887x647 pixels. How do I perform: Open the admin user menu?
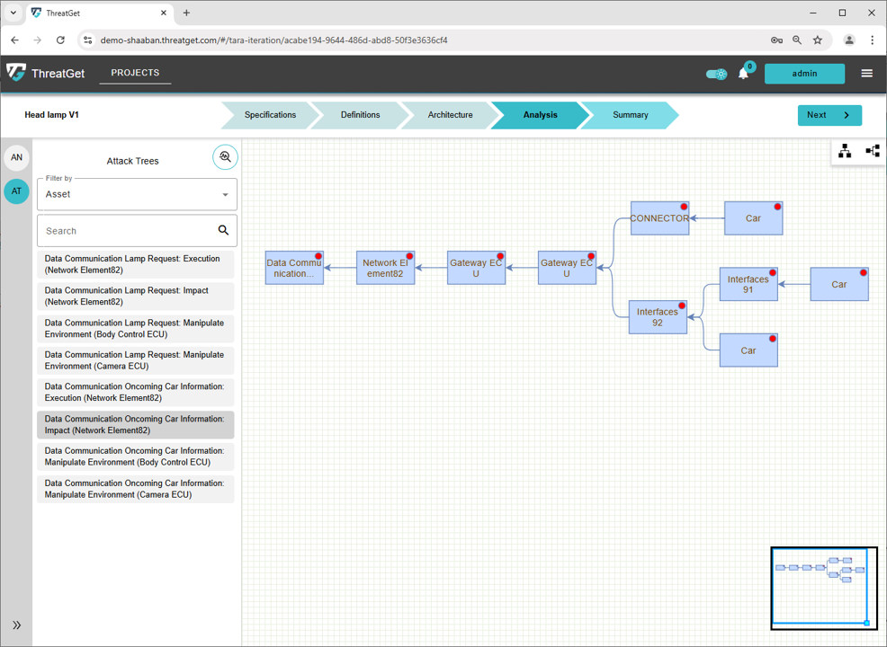point(804,74)
